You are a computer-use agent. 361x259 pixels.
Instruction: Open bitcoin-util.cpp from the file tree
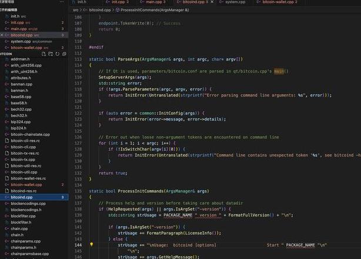[x=34, y=172]
